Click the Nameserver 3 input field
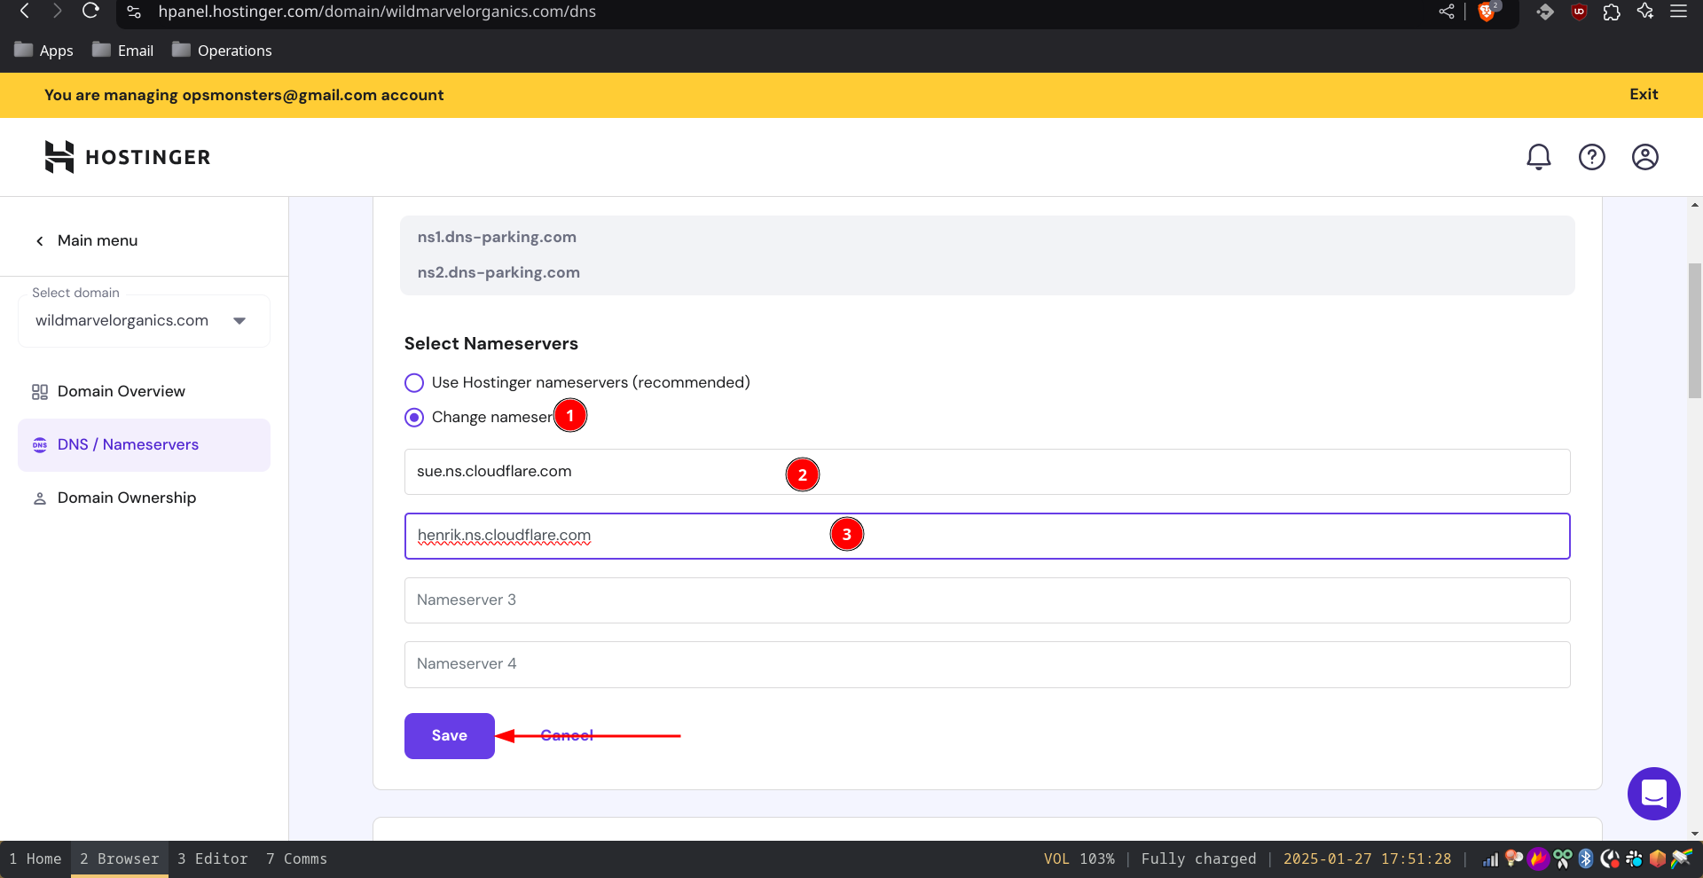The height and width of the screenshot is (878, 1703). click(x=986, y=600)
